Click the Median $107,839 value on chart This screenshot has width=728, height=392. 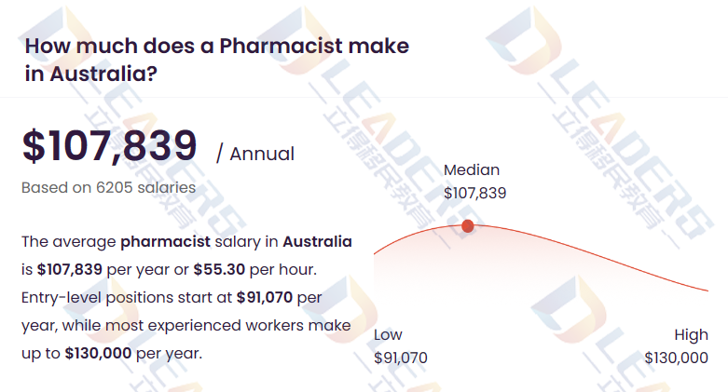pyautogui.click(x=474, y=193)
